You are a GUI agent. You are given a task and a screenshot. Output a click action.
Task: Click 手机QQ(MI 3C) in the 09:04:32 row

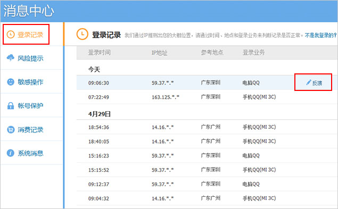[x=259, y=198]
